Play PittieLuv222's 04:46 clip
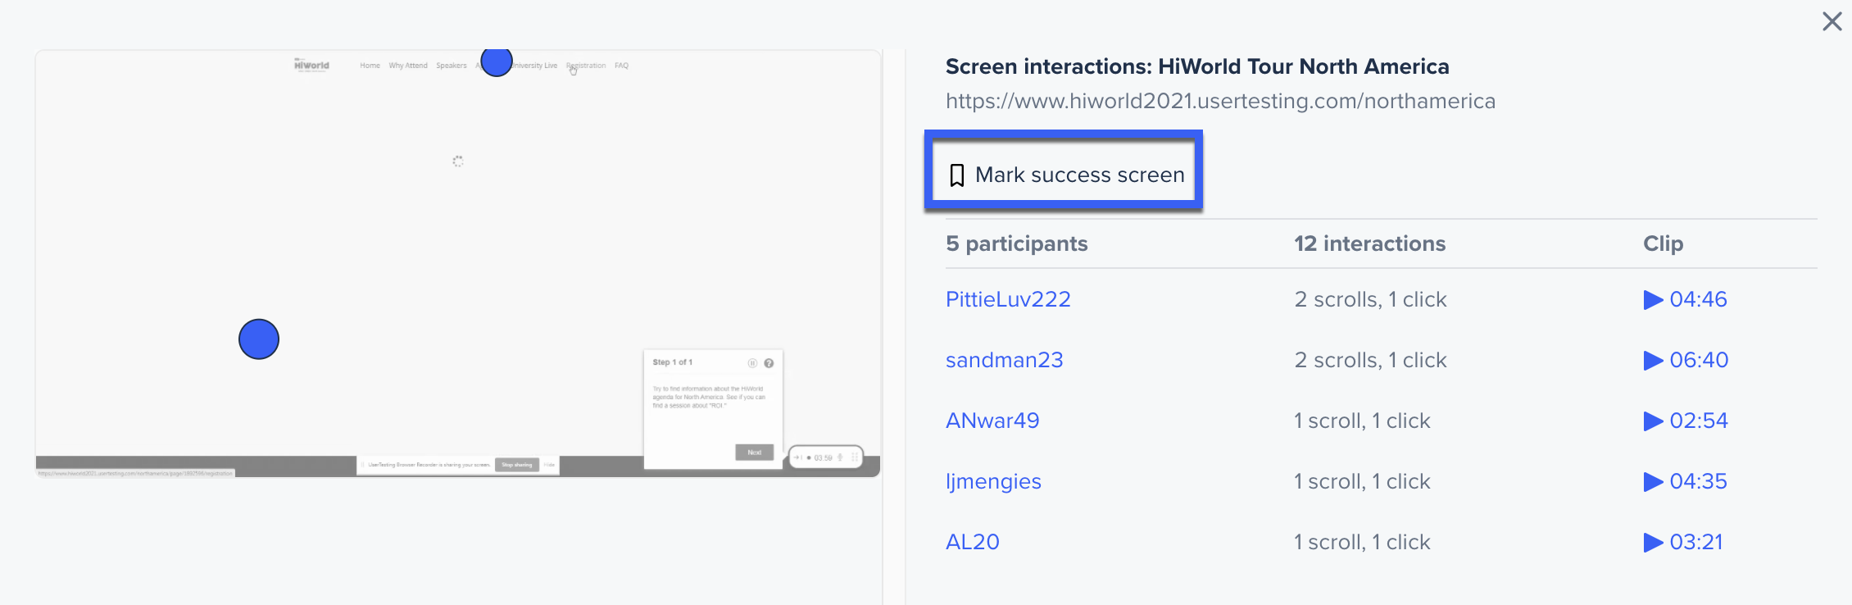 coord(1685,300)
